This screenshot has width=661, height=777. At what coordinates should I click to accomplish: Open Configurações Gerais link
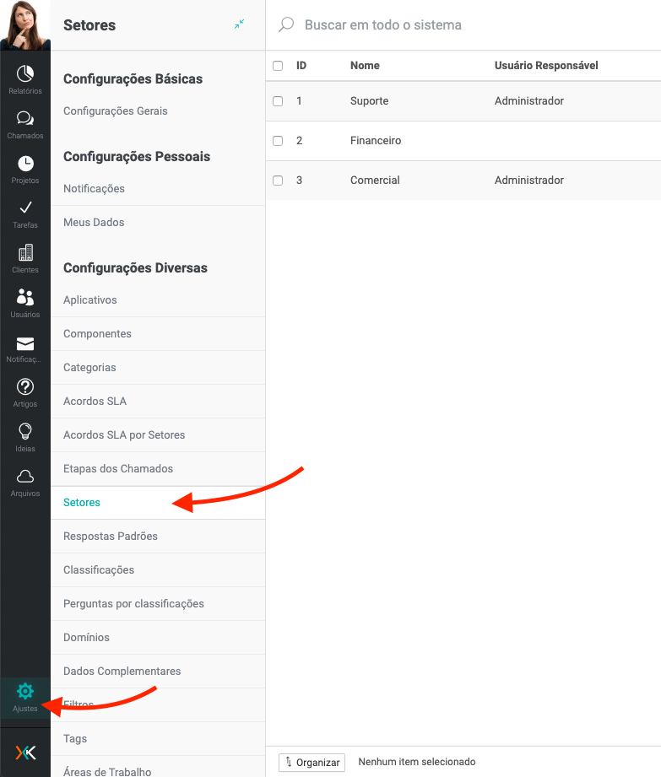(116, 111)
